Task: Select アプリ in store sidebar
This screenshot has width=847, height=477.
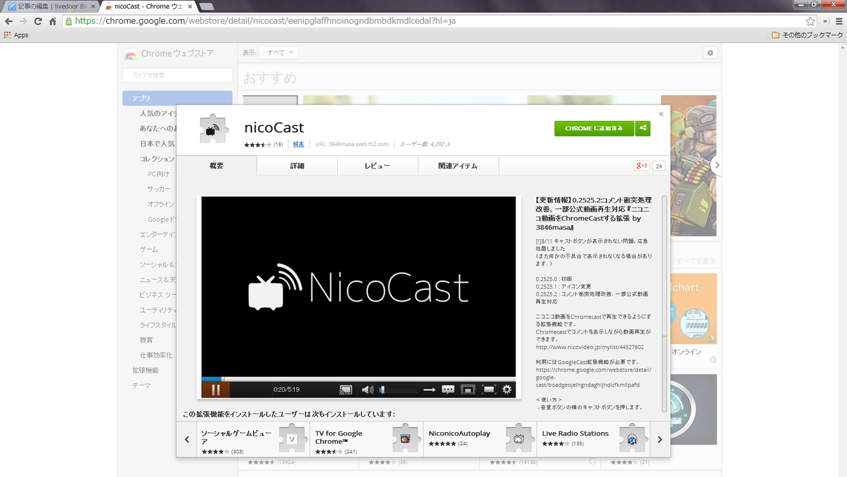Action: click(177, 98)
